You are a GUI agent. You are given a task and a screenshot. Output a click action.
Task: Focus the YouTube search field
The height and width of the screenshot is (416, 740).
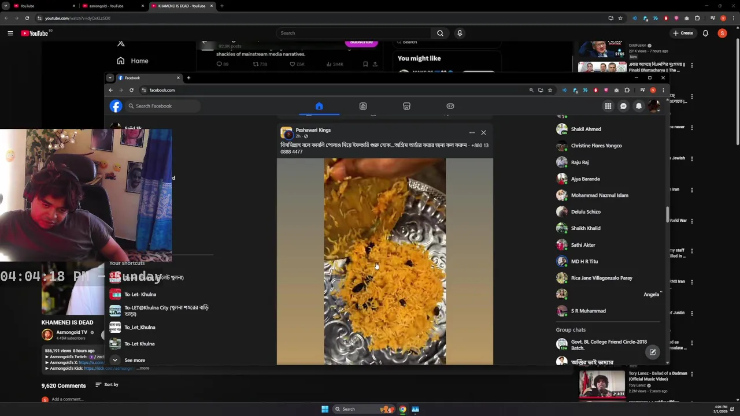click(354, 33)
